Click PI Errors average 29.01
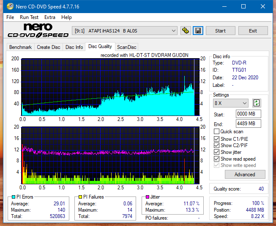This screenshot has height=226, width=276. coord(59,204)
